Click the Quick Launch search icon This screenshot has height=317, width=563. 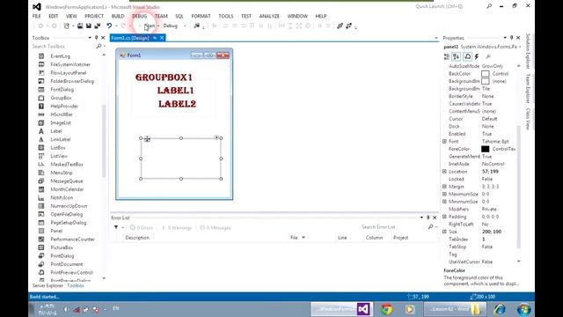489,6
